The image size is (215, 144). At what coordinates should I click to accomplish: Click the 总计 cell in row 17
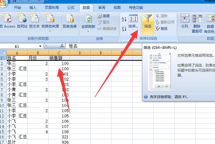pos(17,142)
